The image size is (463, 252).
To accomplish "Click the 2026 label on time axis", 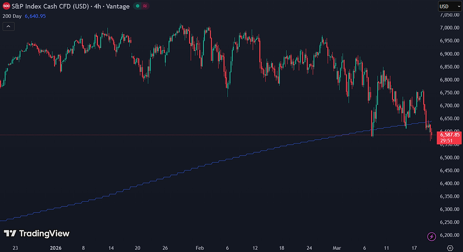I will (56, 248).
